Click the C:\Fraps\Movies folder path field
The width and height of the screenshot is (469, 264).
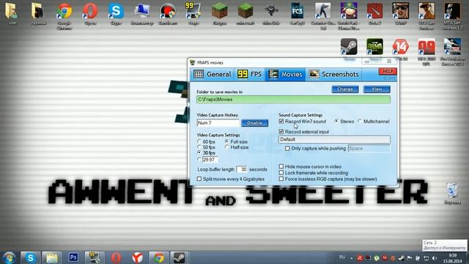[x=293, y=100]
